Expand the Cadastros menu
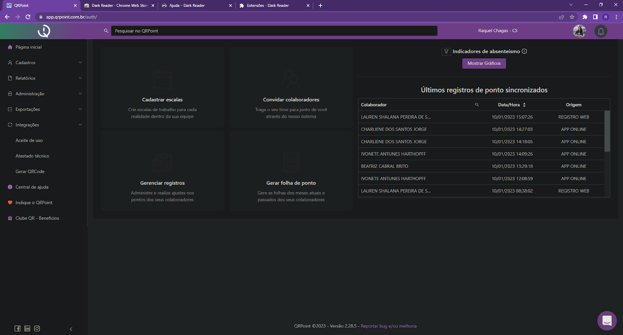The width and height of the screenshot is (623, 335). 45,63
